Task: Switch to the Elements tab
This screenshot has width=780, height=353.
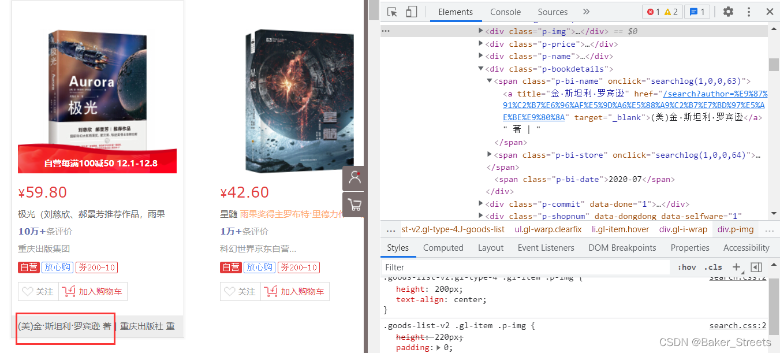Action: 456,12
